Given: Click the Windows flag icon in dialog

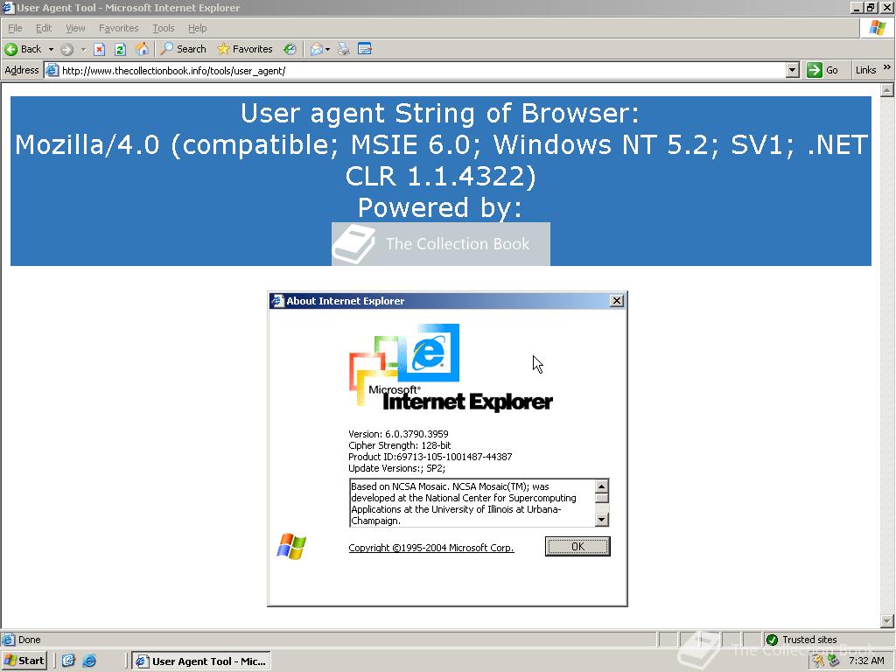Looking at the screenshot, I should pyautogui.click(x=291, y=546).
